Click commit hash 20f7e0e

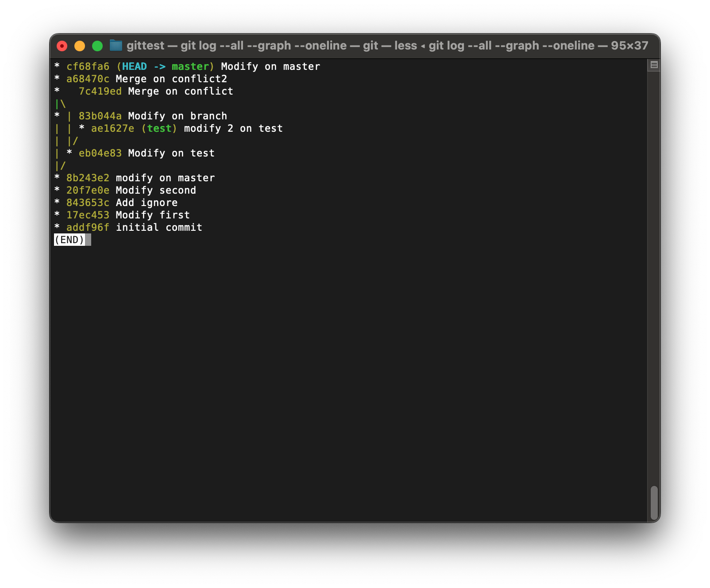tap(88, 191)
